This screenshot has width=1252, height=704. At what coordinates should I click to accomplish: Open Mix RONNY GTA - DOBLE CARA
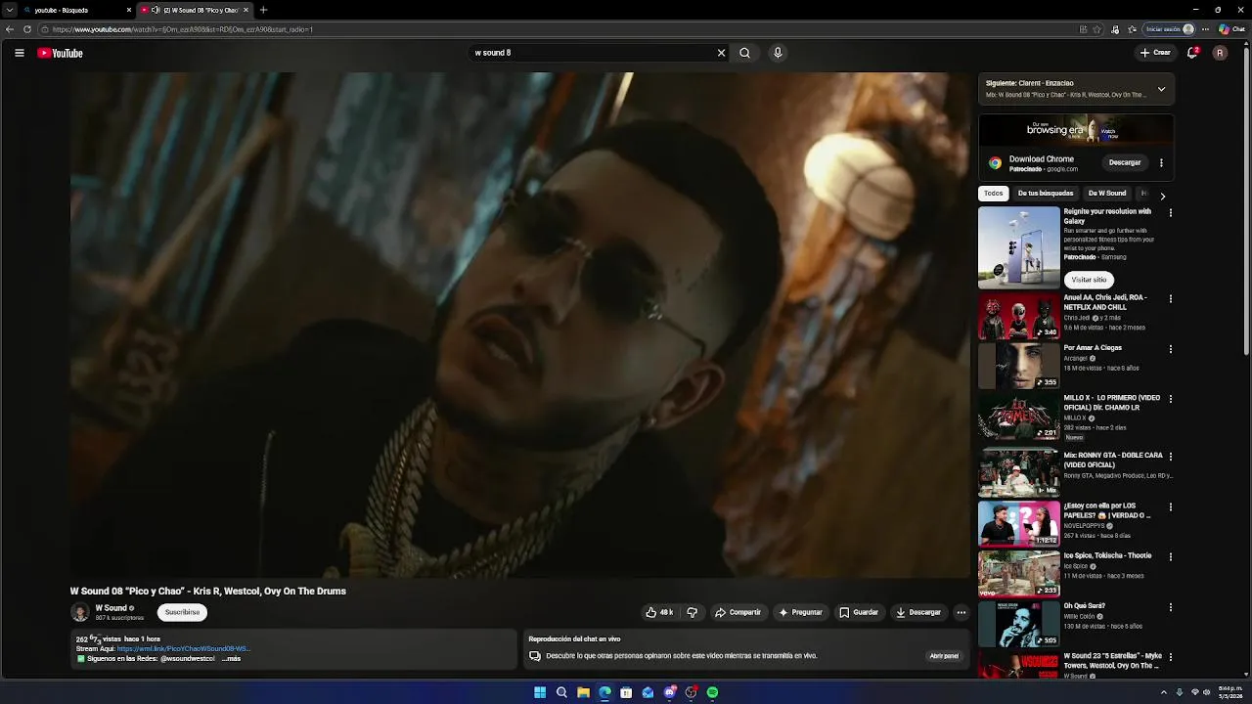point(1113,460)
